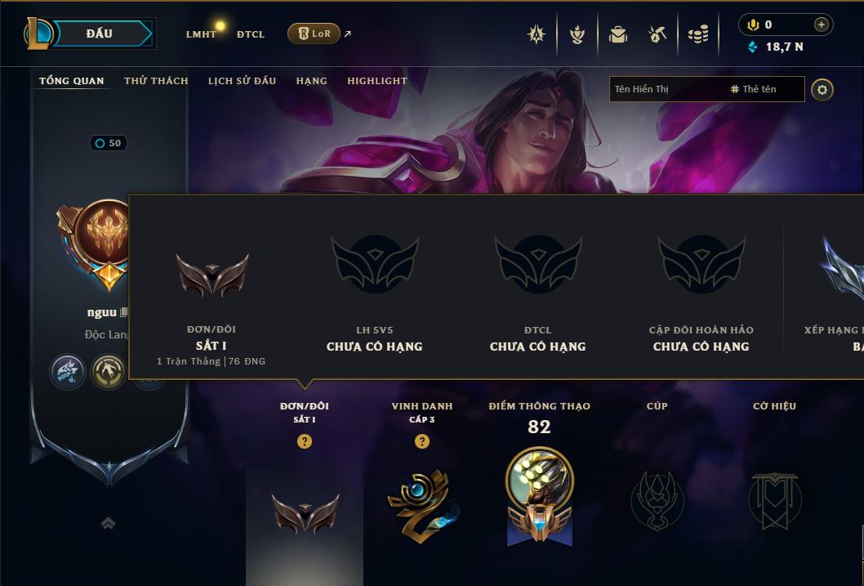
Task: Click the profile settings gear icon
Action: point(822,89)
